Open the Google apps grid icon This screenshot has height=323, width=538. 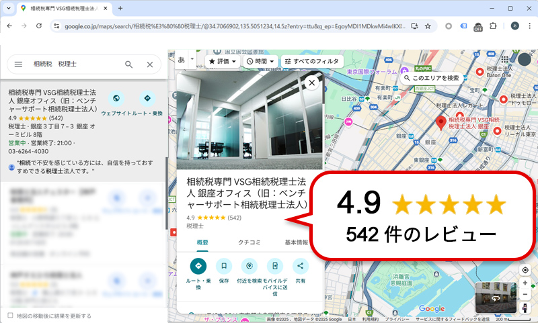[504, 59]
